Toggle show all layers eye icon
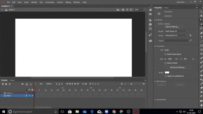This screenshot has height=114, width=203. click(x=29, y=90)
